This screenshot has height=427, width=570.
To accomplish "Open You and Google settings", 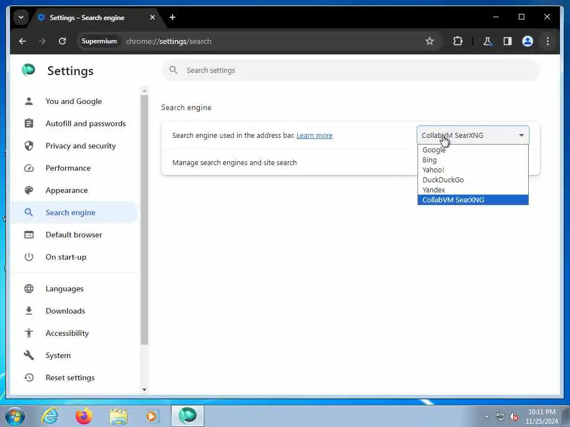I will (x=74, y=101).
